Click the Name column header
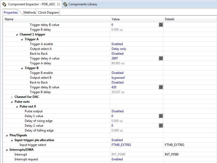 pos(9,19)
